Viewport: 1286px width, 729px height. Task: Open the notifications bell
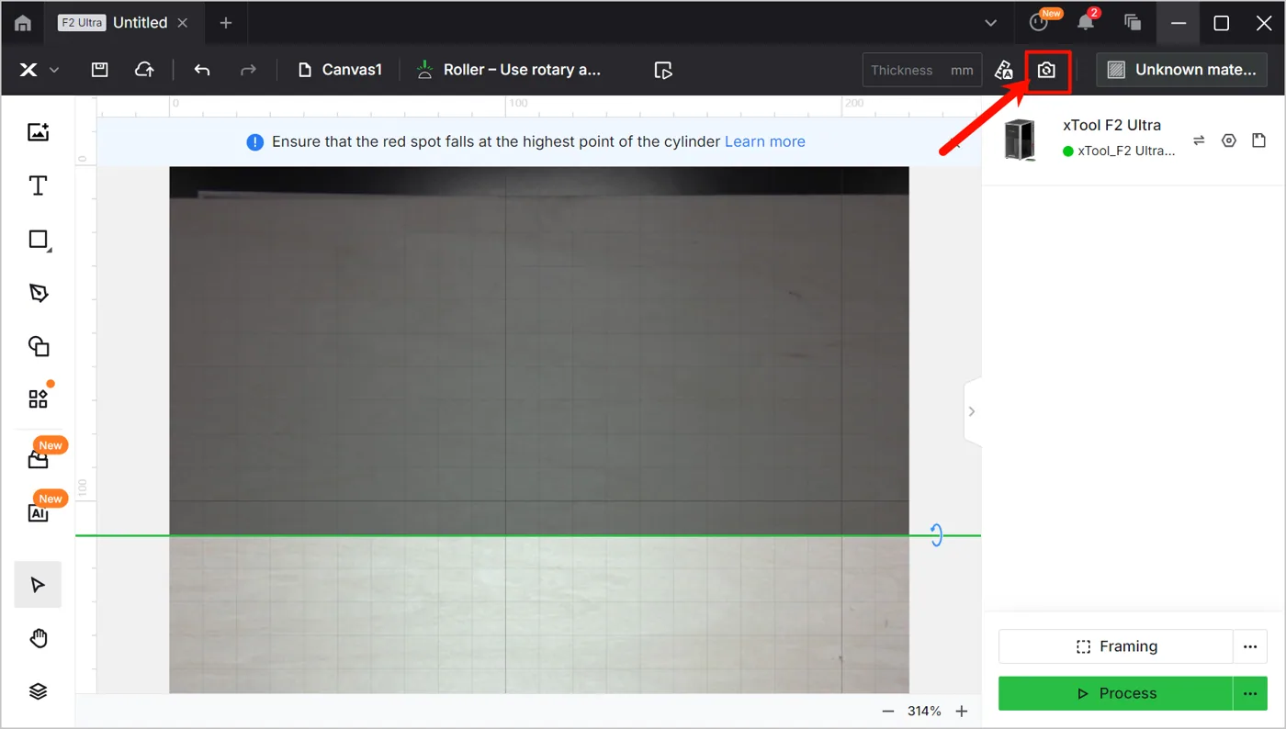tap(1086, 23)
